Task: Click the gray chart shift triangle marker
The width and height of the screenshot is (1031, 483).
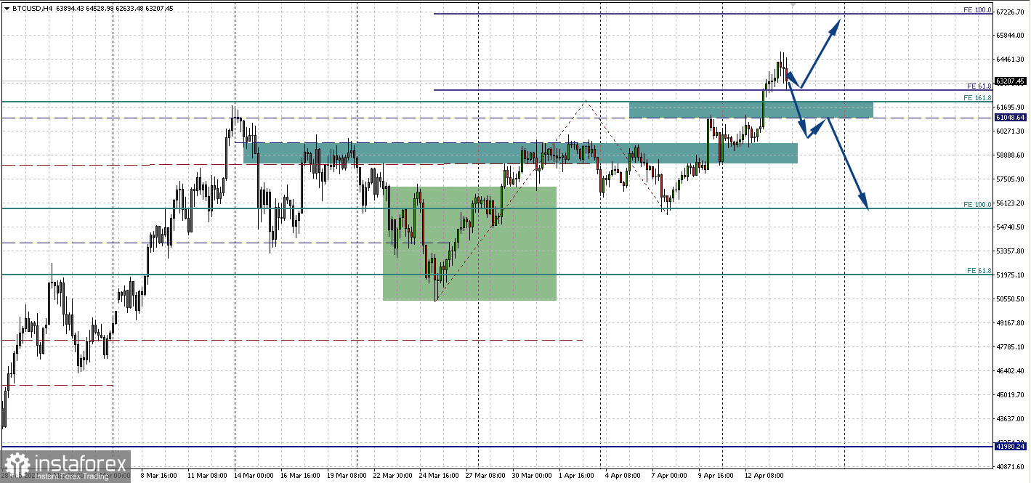Action: (x=793, y=4)
